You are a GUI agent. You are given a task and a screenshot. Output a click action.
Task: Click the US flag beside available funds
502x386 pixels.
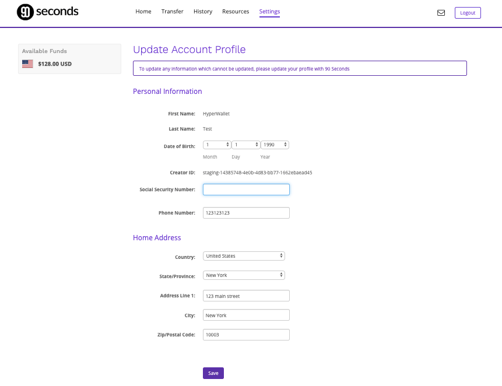coord(27,64)
